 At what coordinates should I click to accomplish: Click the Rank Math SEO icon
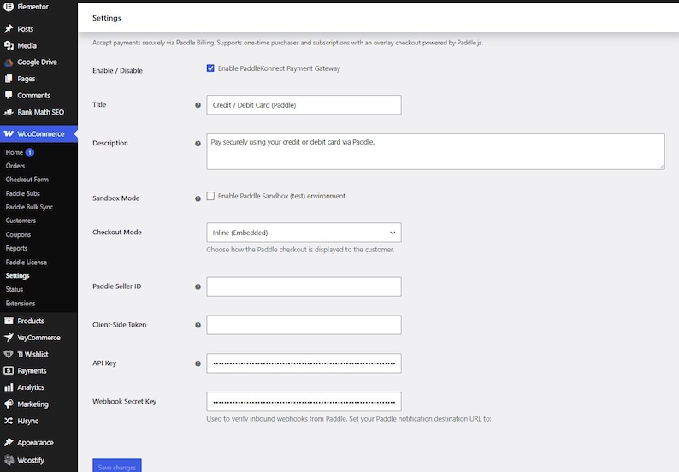(x=9, y=112)
